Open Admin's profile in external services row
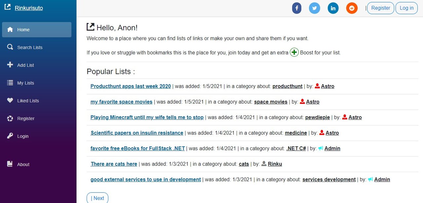The image size is (423, 203). 382,180
